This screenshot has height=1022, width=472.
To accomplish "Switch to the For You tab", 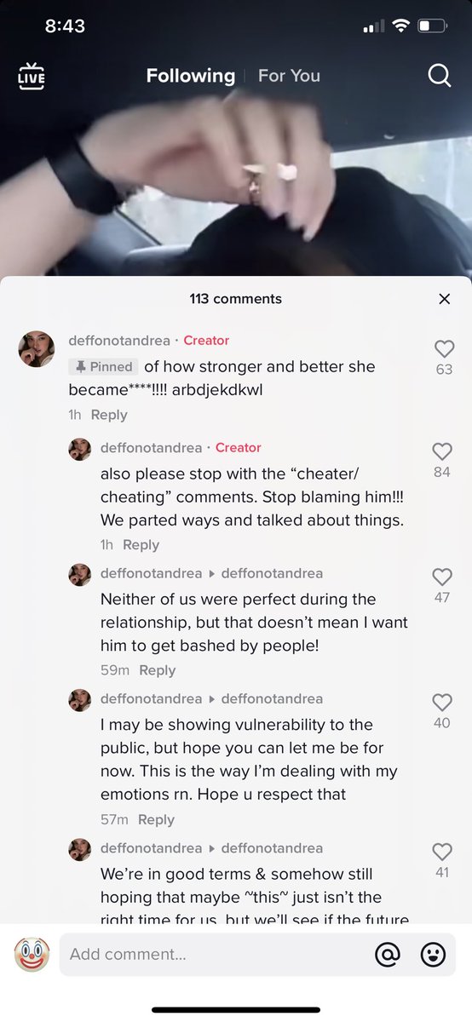I will point(289,76).
